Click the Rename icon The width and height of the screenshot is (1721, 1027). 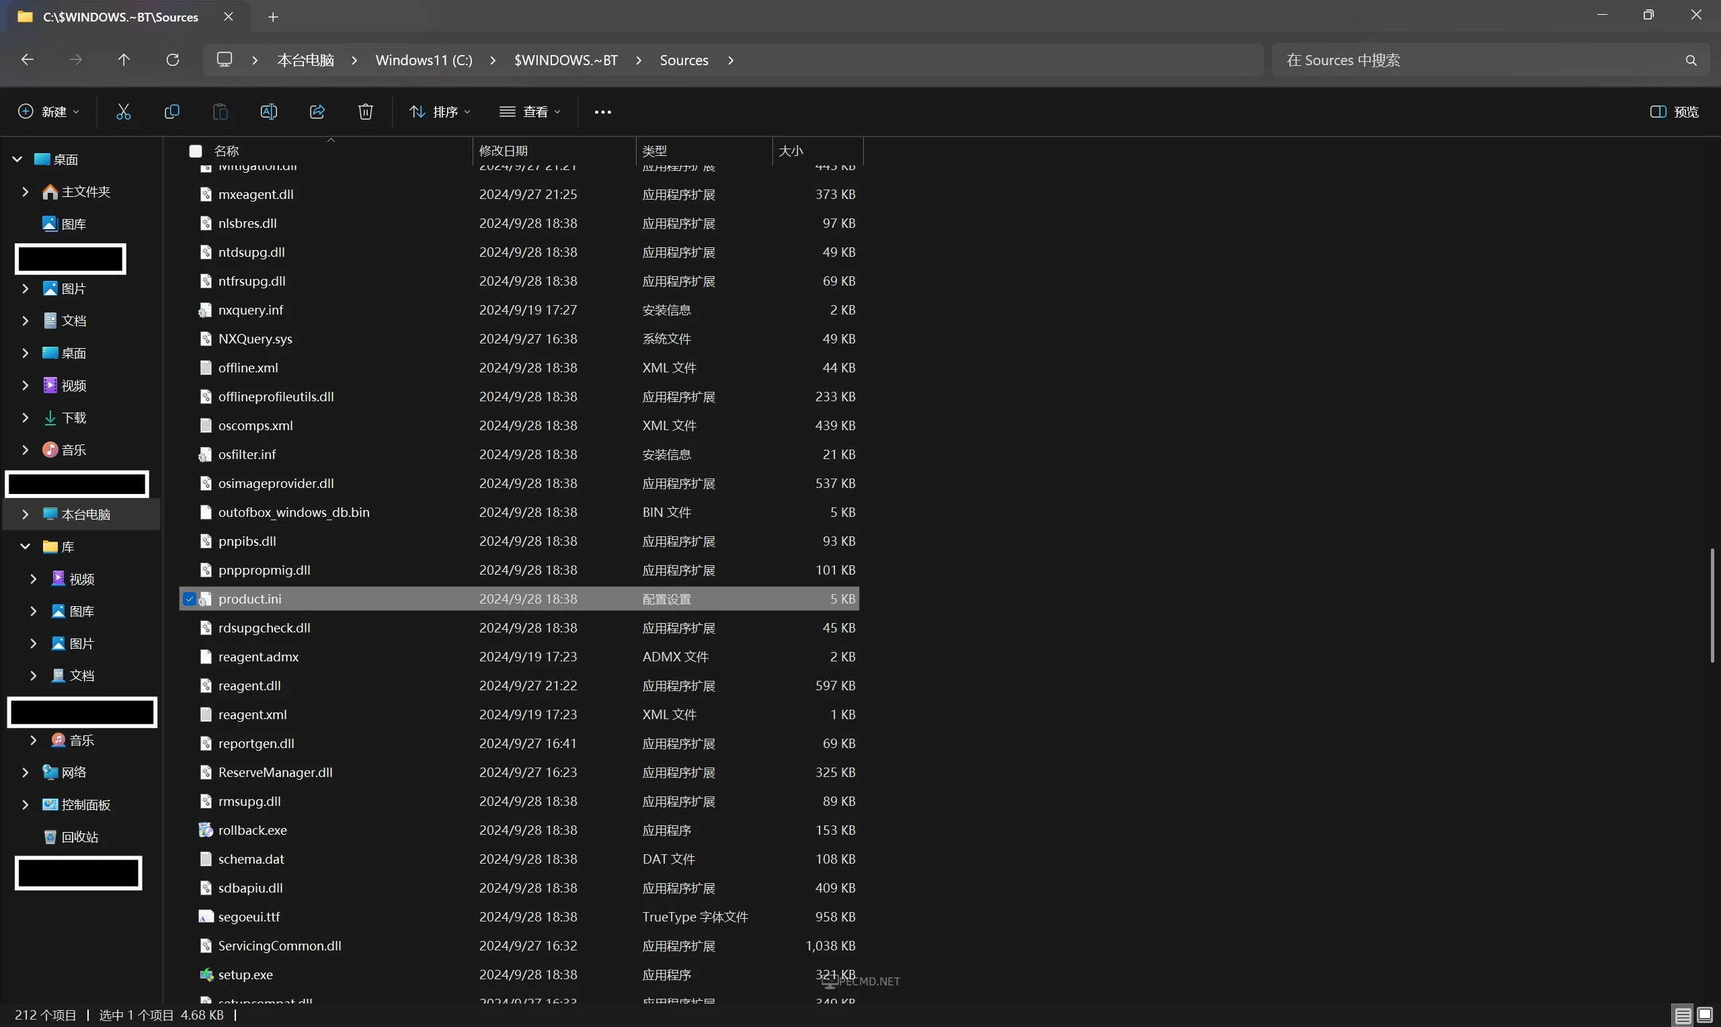click(268, 112)
